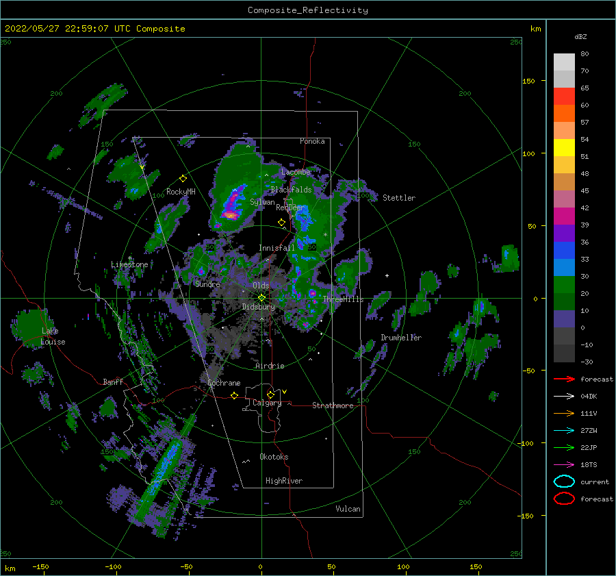The image size is (616, 576).
Task: Click the Airdrie label
Action: coord(270,366)
